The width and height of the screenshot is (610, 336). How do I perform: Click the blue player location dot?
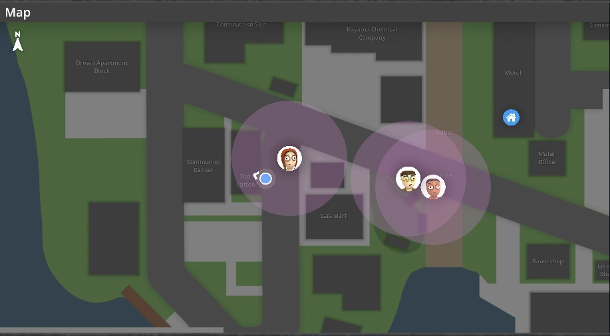[265, 179]
